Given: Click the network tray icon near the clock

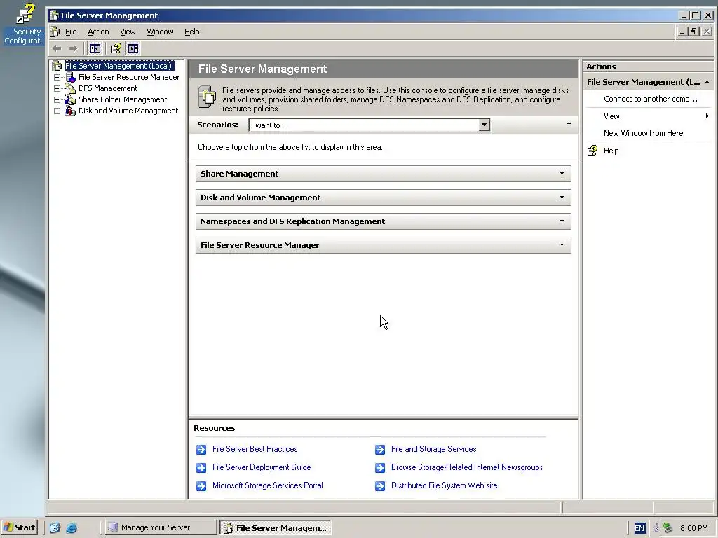Looking at the screenshot, I should (x=668, y=528).
